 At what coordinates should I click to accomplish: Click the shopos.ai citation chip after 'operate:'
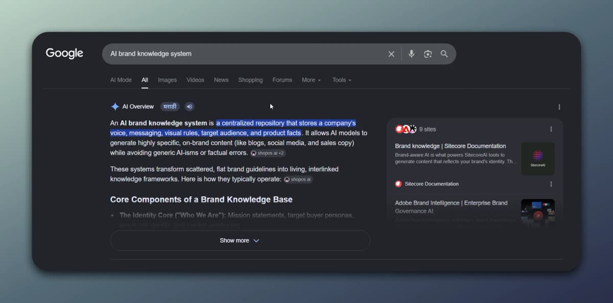coord(298,180)
